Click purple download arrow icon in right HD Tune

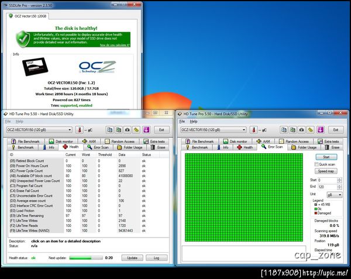[x=321, y=130]
